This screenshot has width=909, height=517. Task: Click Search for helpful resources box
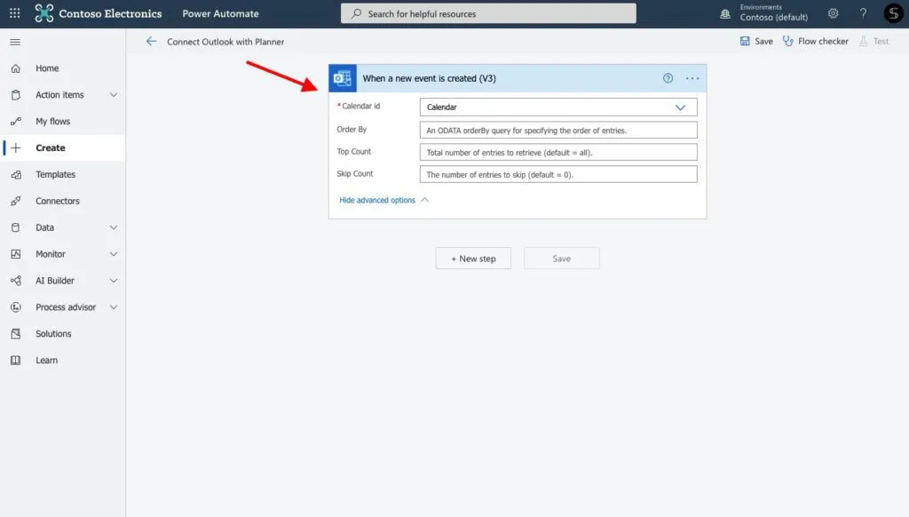pos(488,13)
